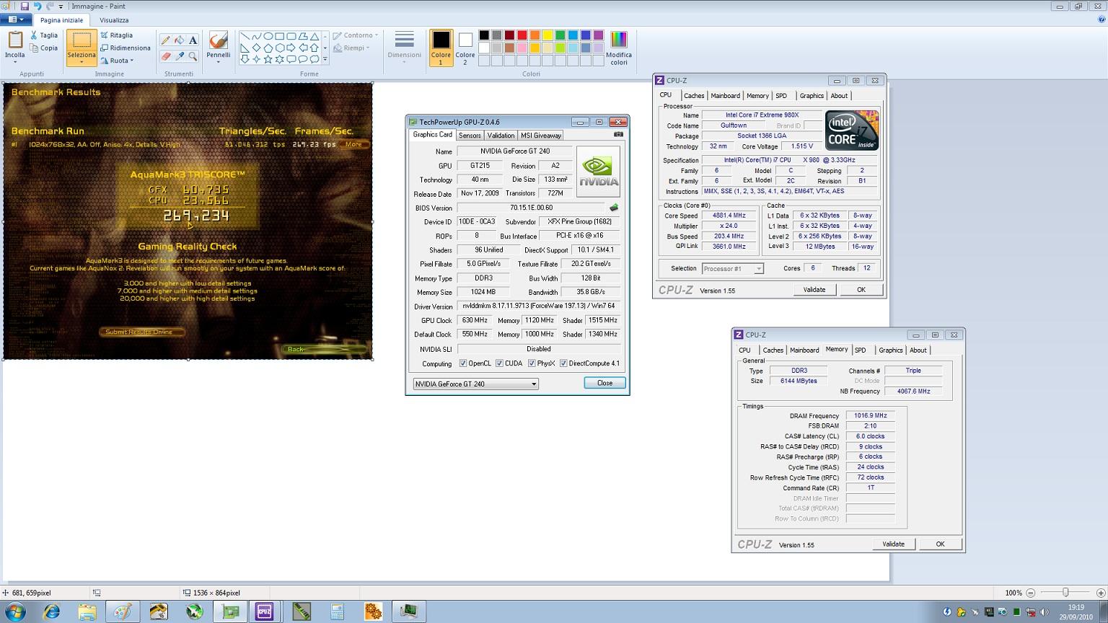Toggle the DirectCompute 4.1 checkbox
This screenshot has width=1108, height=623.
[x=563, y=363]
